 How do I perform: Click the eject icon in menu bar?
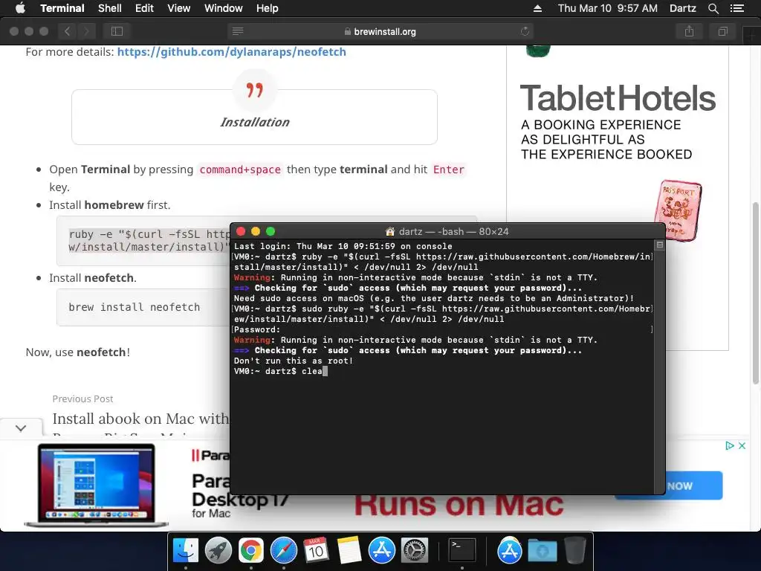[x=537, y=8]
